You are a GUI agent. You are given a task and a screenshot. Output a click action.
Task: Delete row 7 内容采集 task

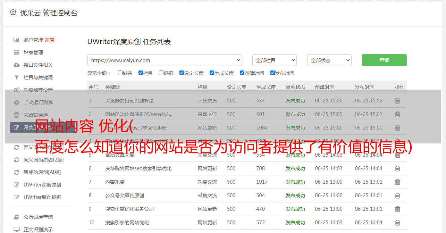[x=398, y=182]
